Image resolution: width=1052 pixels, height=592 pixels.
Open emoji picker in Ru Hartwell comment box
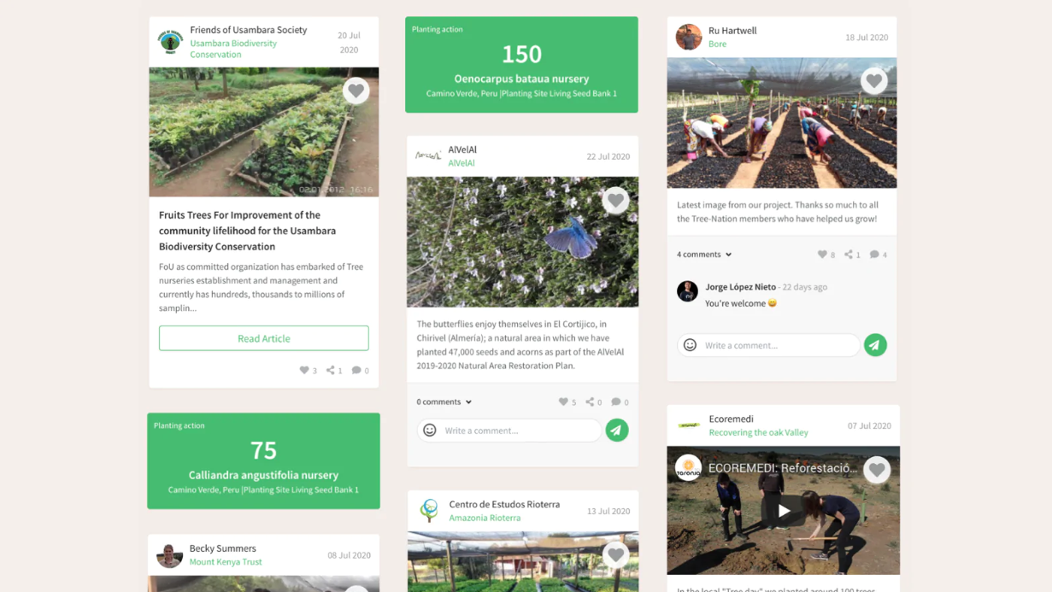coord(690,345)
